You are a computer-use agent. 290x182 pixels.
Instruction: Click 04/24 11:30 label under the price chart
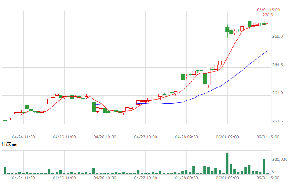point(24,137)
